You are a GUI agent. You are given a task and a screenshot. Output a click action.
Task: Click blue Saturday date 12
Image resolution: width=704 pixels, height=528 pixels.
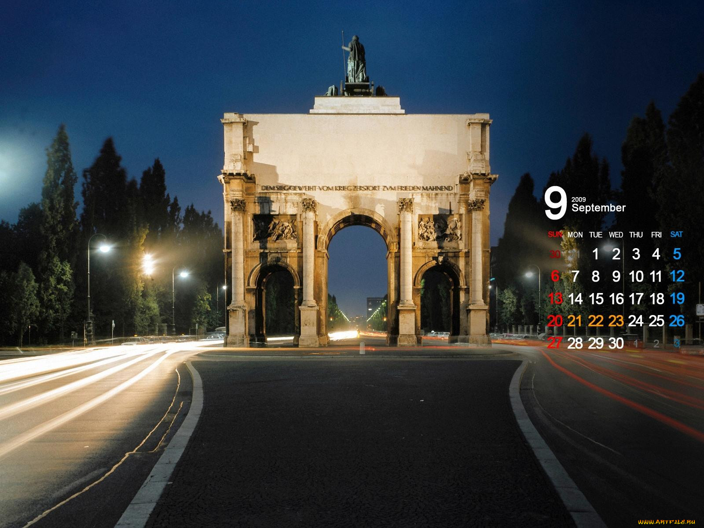tap(677, 276)
